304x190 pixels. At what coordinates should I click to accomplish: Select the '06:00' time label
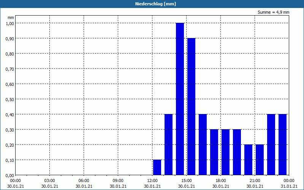point(84,181)
